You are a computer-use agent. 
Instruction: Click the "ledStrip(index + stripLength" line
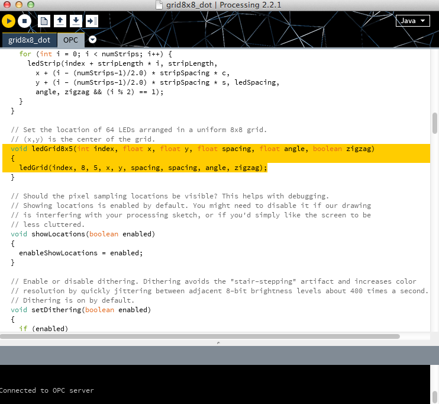(x=122, y=63)
